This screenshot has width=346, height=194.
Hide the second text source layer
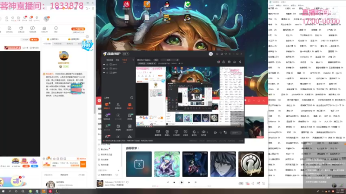tap(104, 69)
